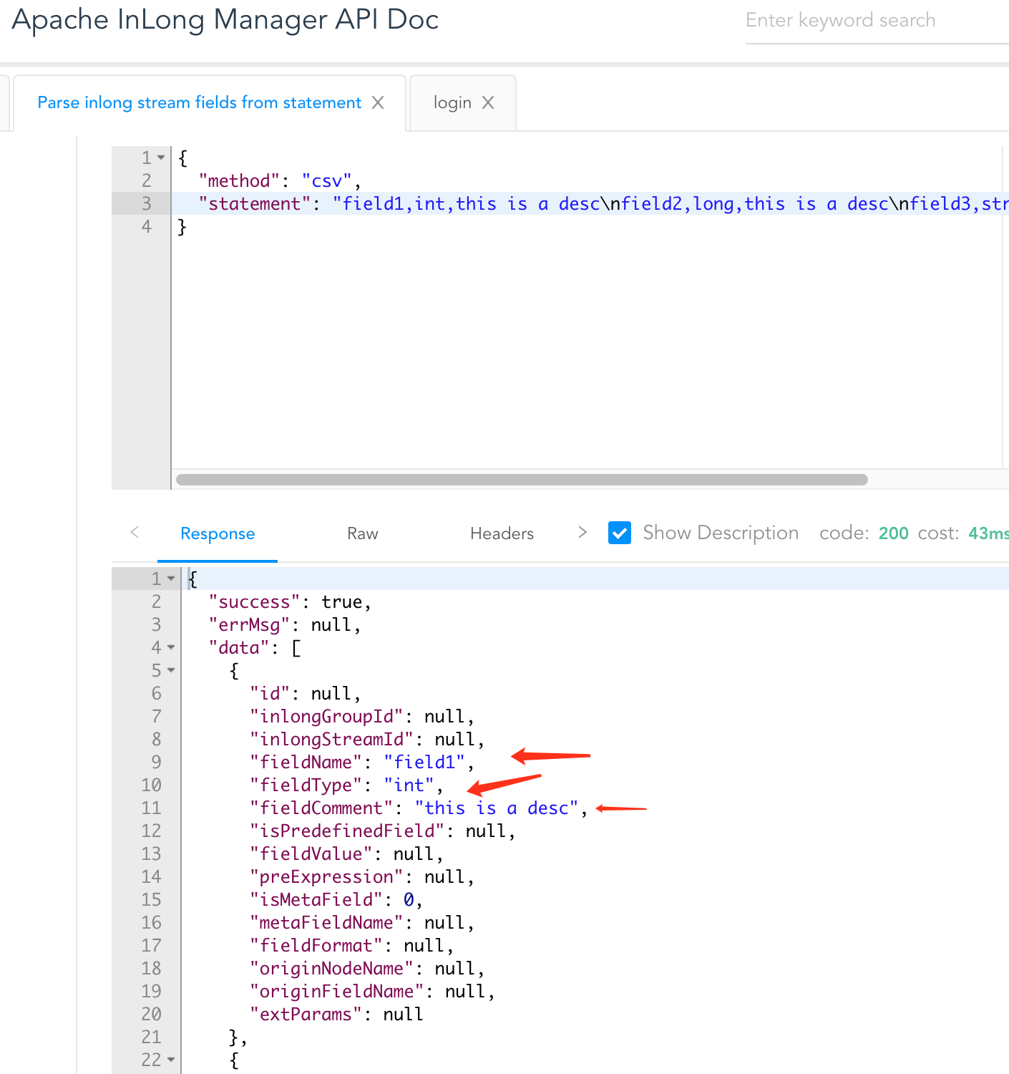The width and height of the screenshot is (1009, 1074).
Task: Focus the Enter keyword search field
Action: [x=877, y=21]
